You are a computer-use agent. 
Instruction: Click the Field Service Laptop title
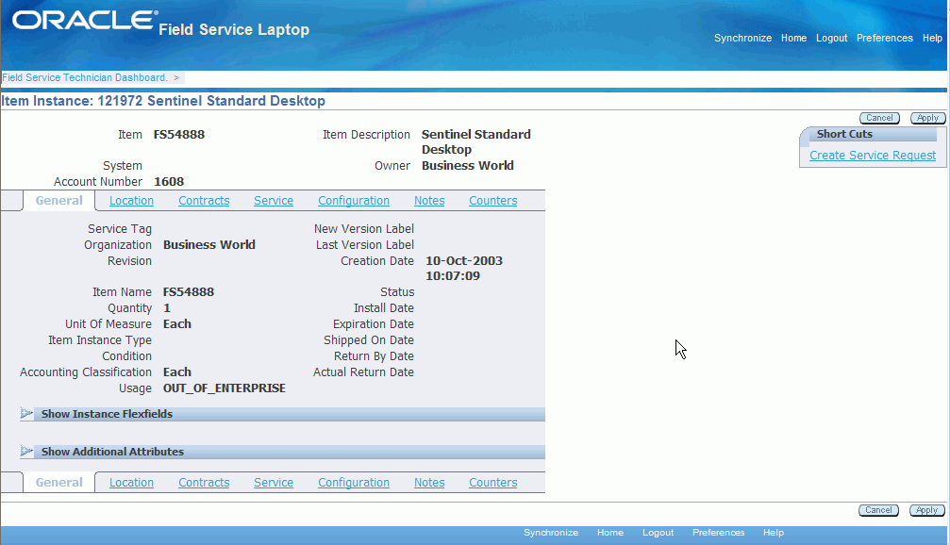234,29
